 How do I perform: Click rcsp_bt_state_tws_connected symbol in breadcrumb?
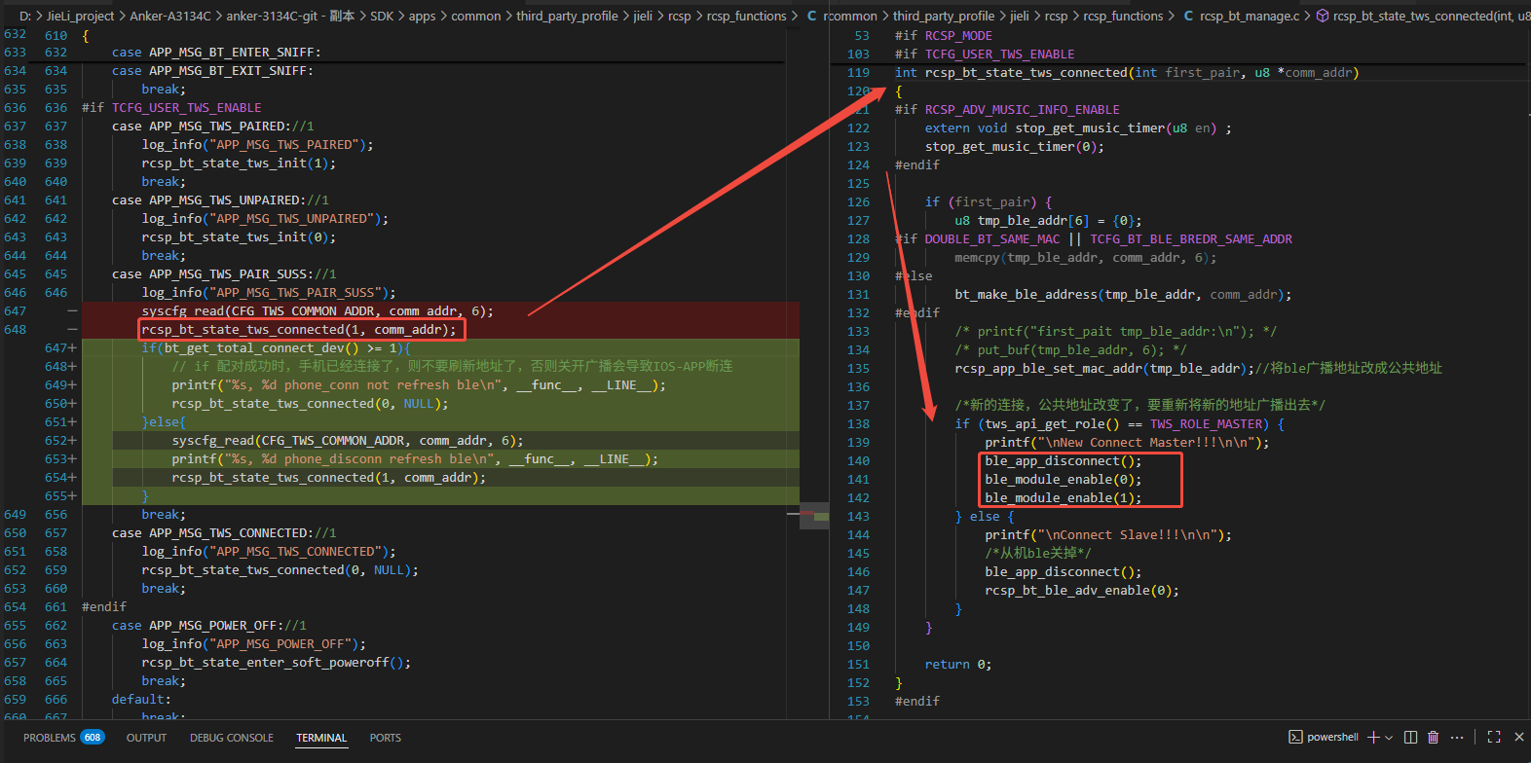[x=1432, y=17]
